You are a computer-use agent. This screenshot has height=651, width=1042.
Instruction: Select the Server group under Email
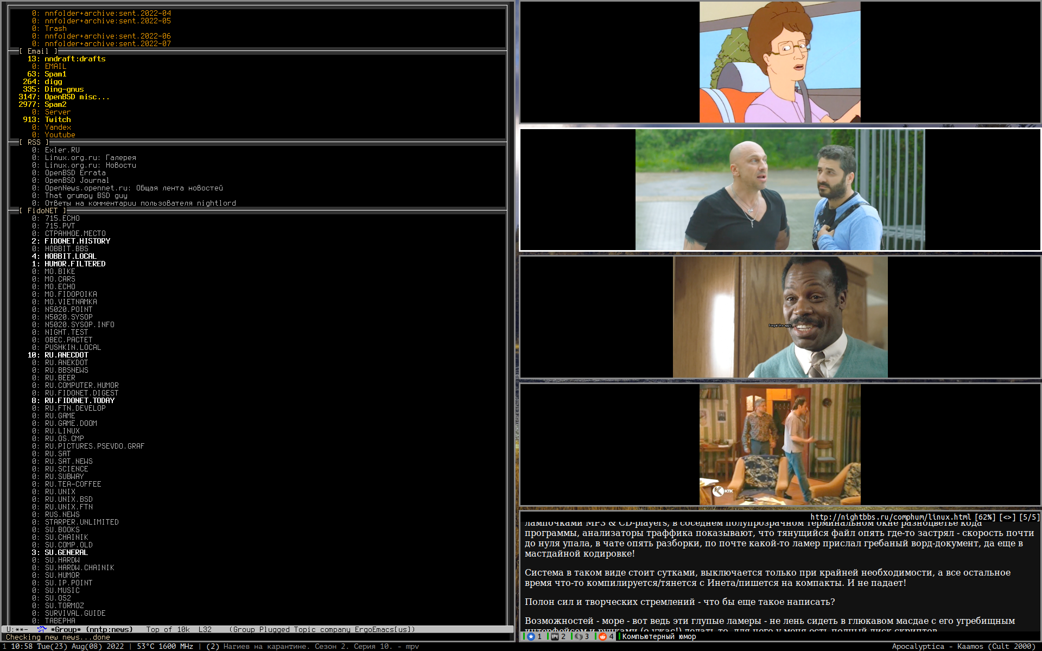pyautogui.click(x=58, y=112)
